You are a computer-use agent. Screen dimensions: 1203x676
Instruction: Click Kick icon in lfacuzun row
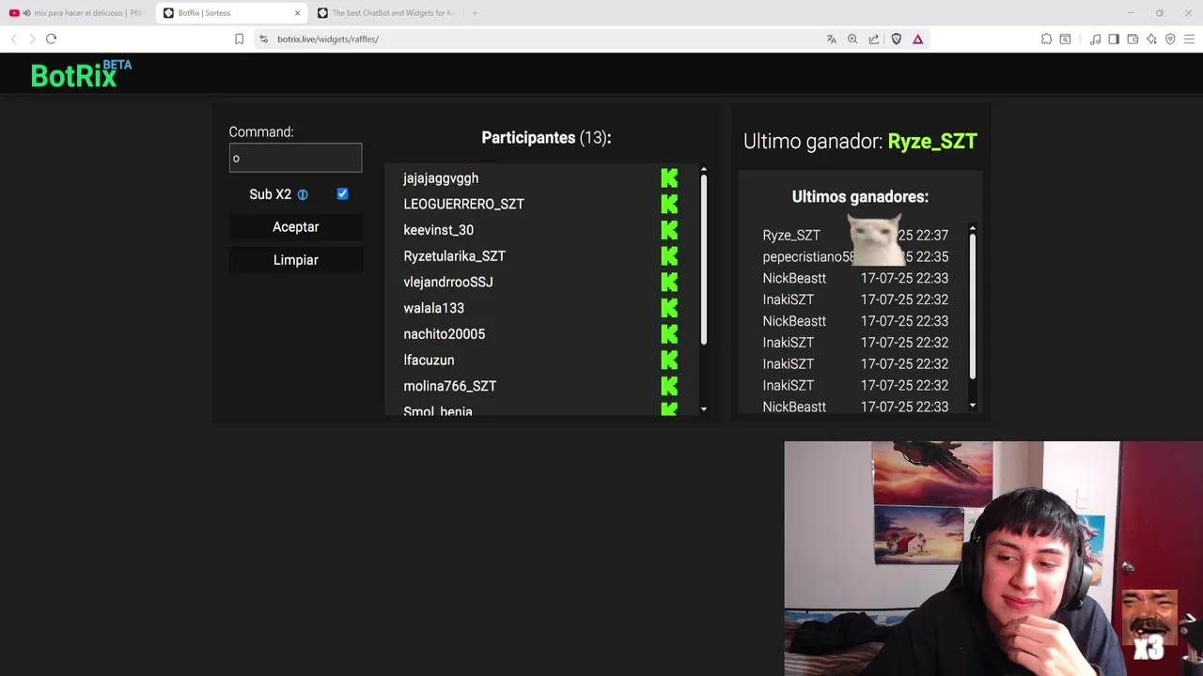point(669,360)
